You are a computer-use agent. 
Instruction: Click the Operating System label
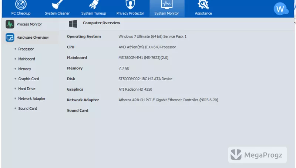(x=84, y=36)
